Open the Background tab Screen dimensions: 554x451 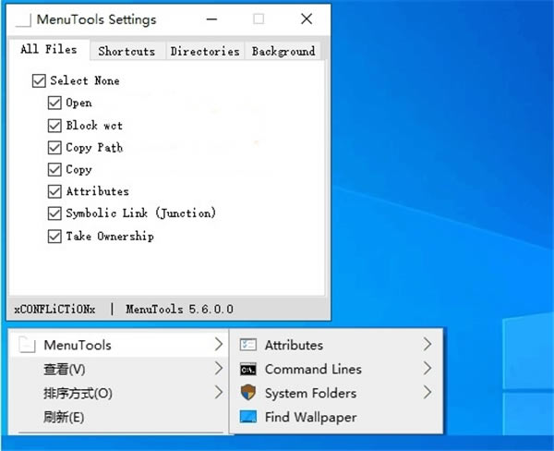(x=283, y=51)
